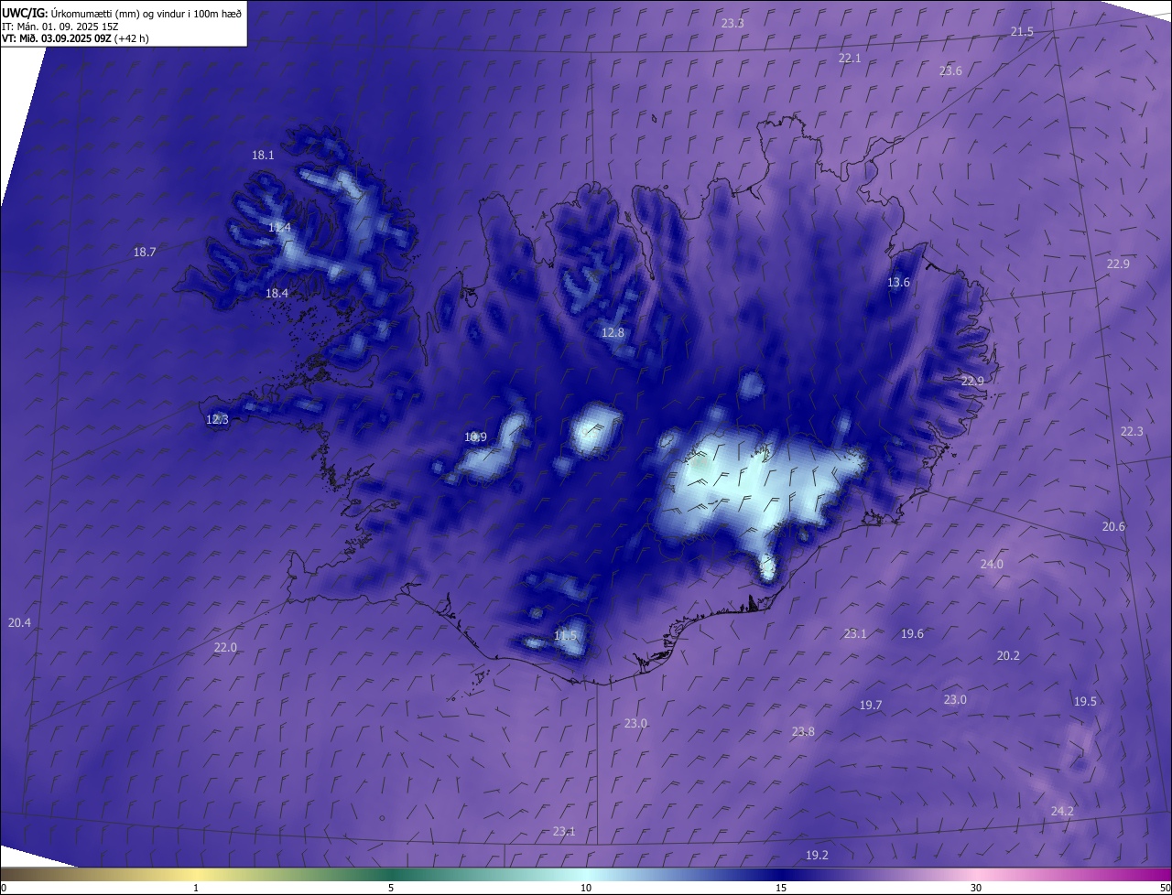Click the 0 tick on the colour scale
The width and height of the screenshot is (1172, 895).
coord(4,888)
